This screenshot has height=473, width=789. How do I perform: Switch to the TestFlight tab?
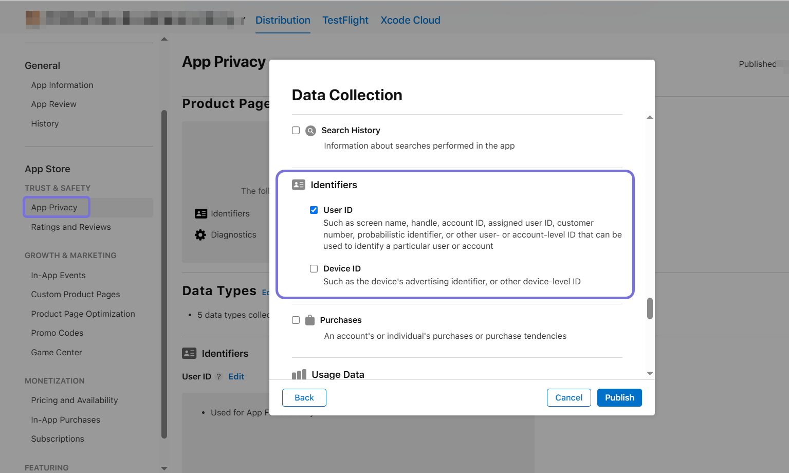coord(345,20)
